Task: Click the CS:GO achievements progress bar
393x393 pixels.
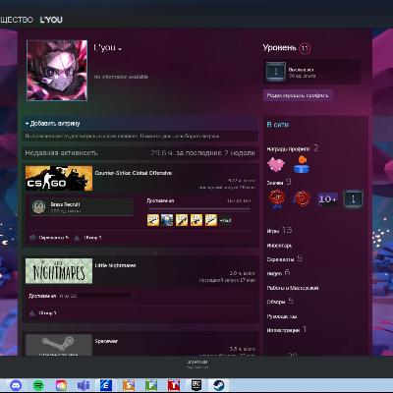Action: (199, 208)
